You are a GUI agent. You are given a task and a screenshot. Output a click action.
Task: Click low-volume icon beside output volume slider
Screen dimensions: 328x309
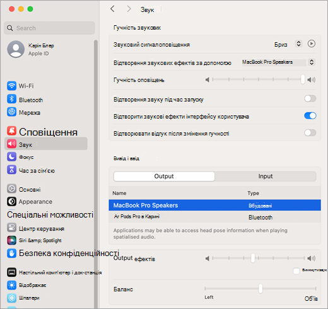[x=208, y=258]
